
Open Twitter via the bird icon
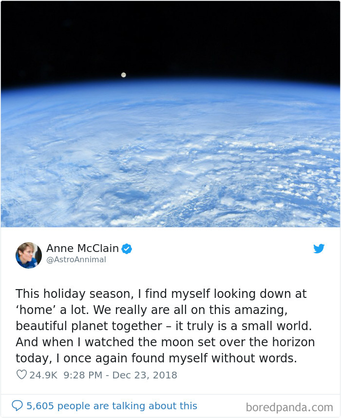(x=319, y=249)
